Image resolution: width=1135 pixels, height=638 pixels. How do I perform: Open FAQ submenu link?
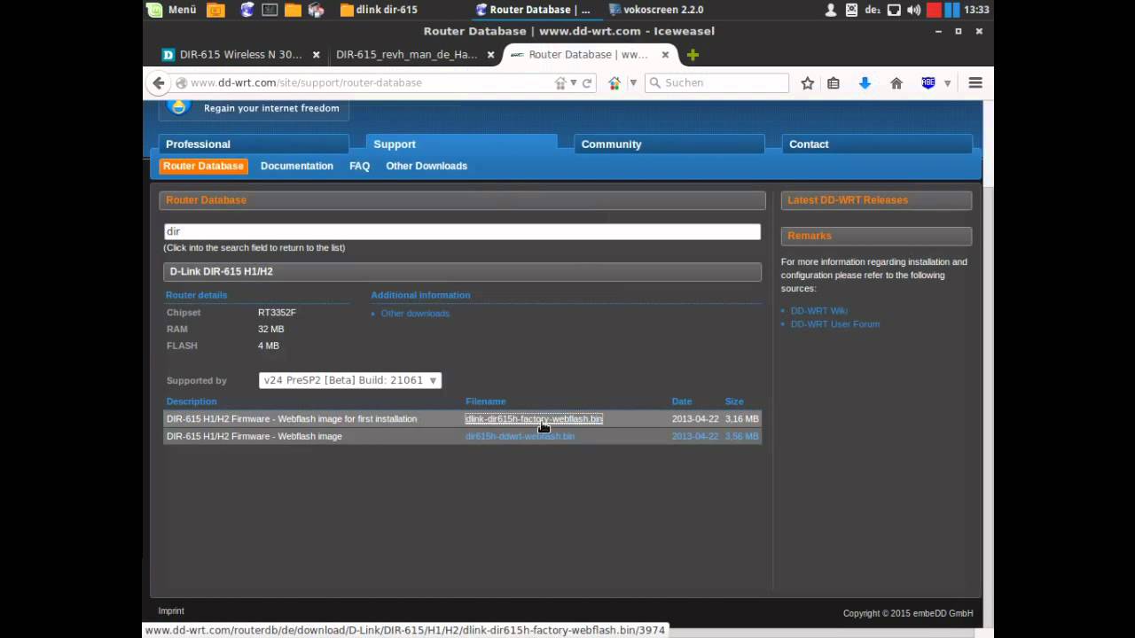coord(359,166)
